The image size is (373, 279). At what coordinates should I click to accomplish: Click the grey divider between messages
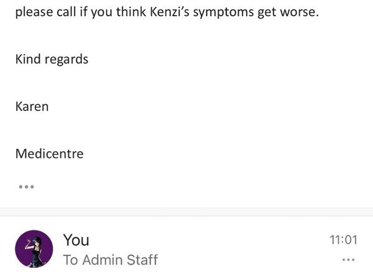click(186, 212)
